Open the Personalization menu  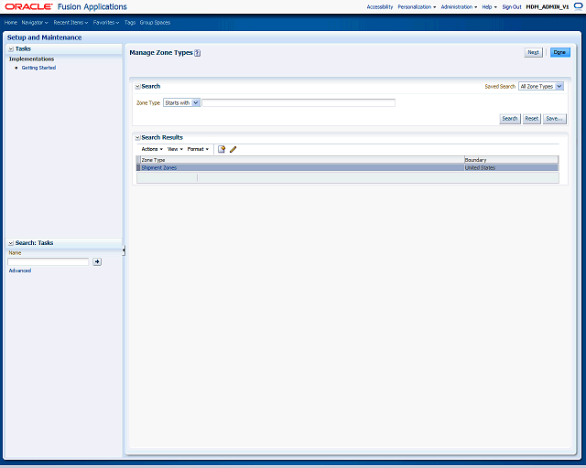click(x=417, y=6)
